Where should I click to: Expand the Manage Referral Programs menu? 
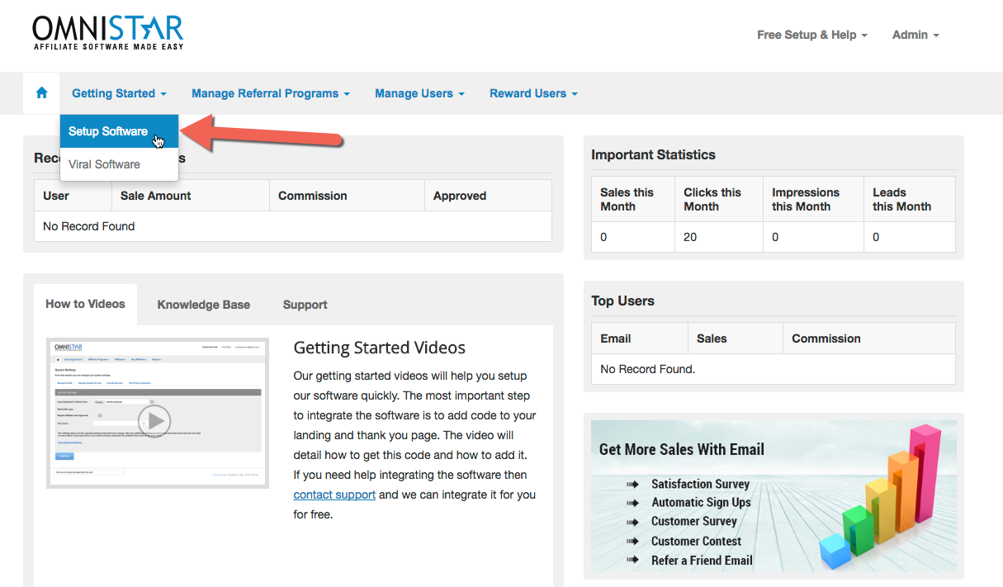270,93
